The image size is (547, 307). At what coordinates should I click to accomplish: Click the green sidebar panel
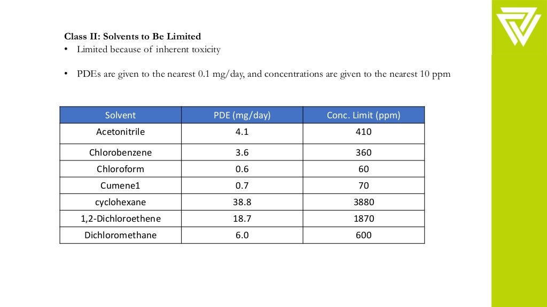point(519,174)
